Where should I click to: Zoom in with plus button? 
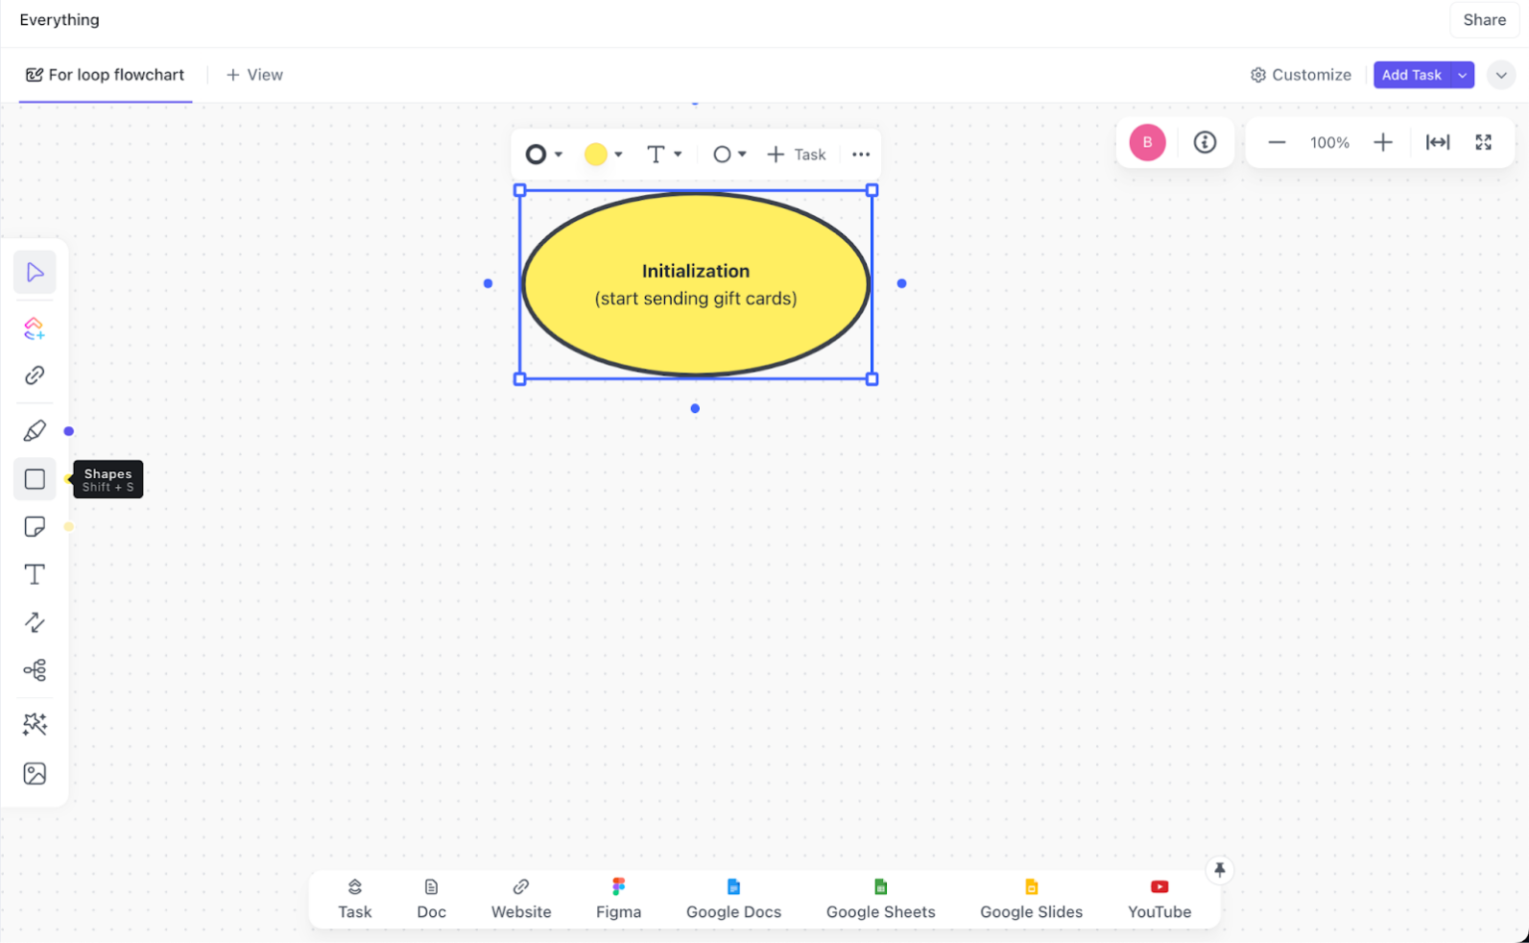tap(1383, 142)
